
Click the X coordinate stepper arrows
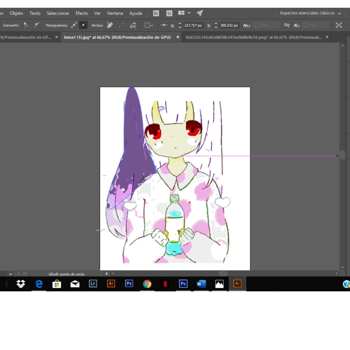coord(180,25)
